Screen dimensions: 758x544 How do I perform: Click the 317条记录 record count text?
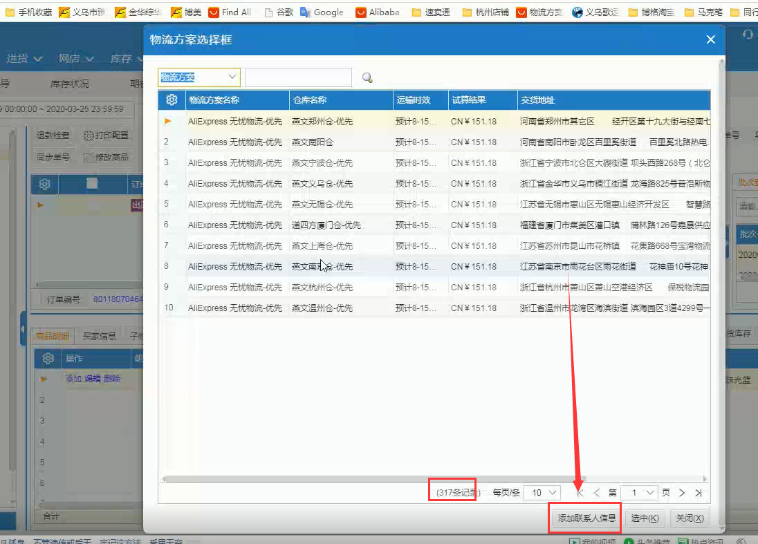pos(458,493)
